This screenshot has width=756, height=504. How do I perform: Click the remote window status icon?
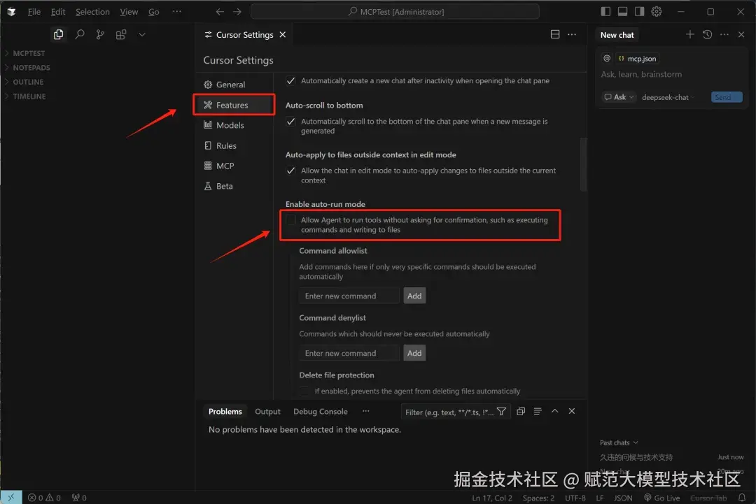(11, 497)
